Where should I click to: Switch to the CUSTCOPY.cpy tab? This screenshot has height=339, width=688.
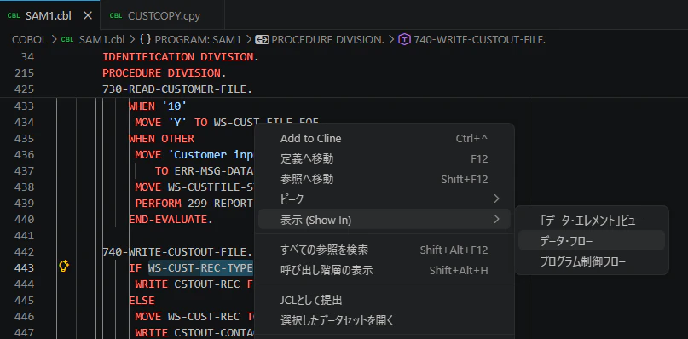tap(162, 16)
